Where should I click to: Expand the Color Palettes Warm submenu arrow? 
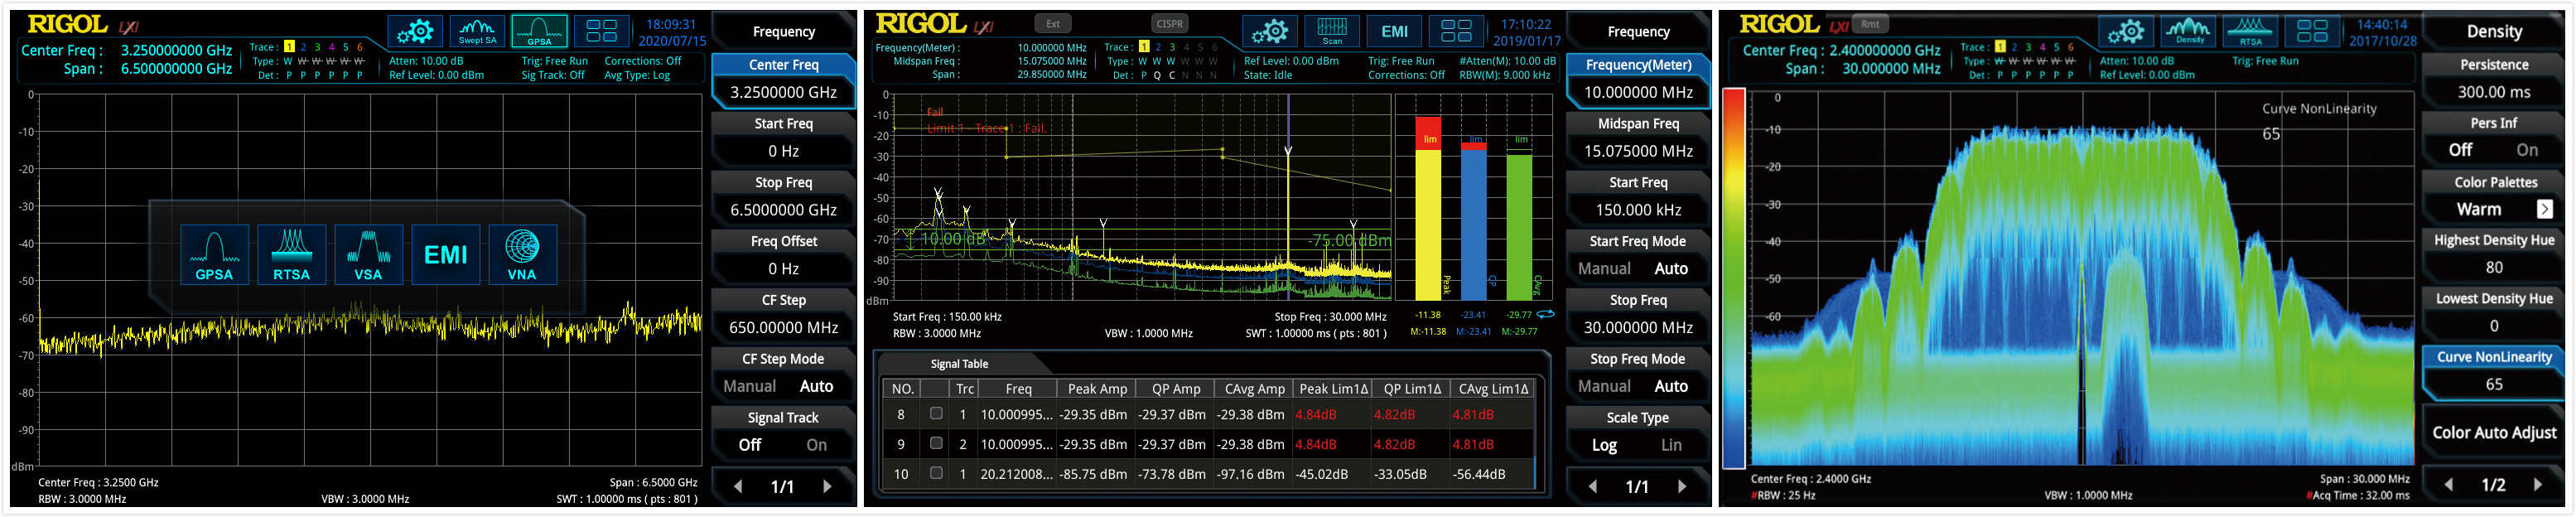[2545, 209]
